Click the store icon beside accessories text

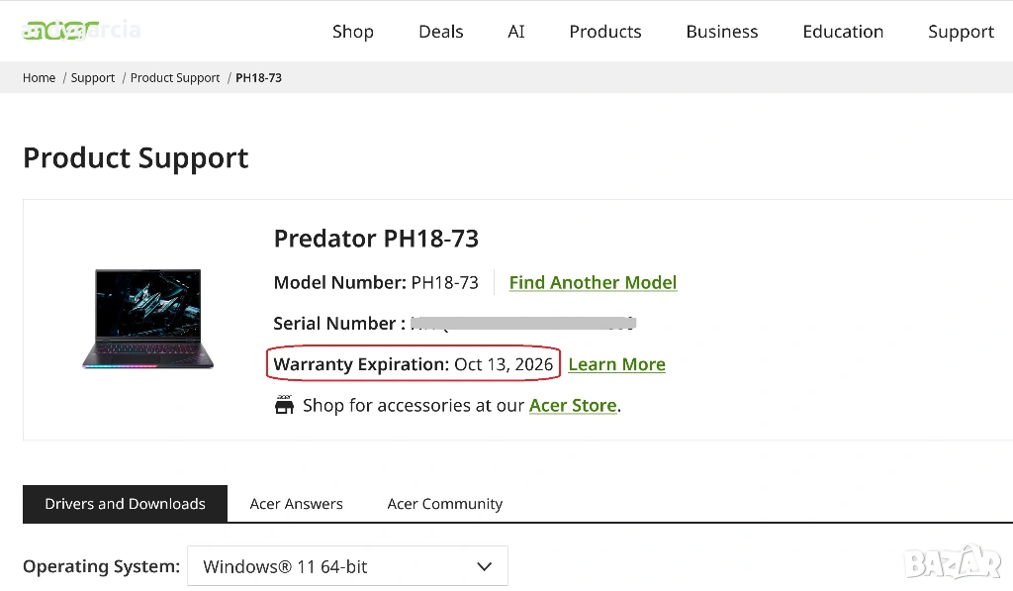coord(284,405)
